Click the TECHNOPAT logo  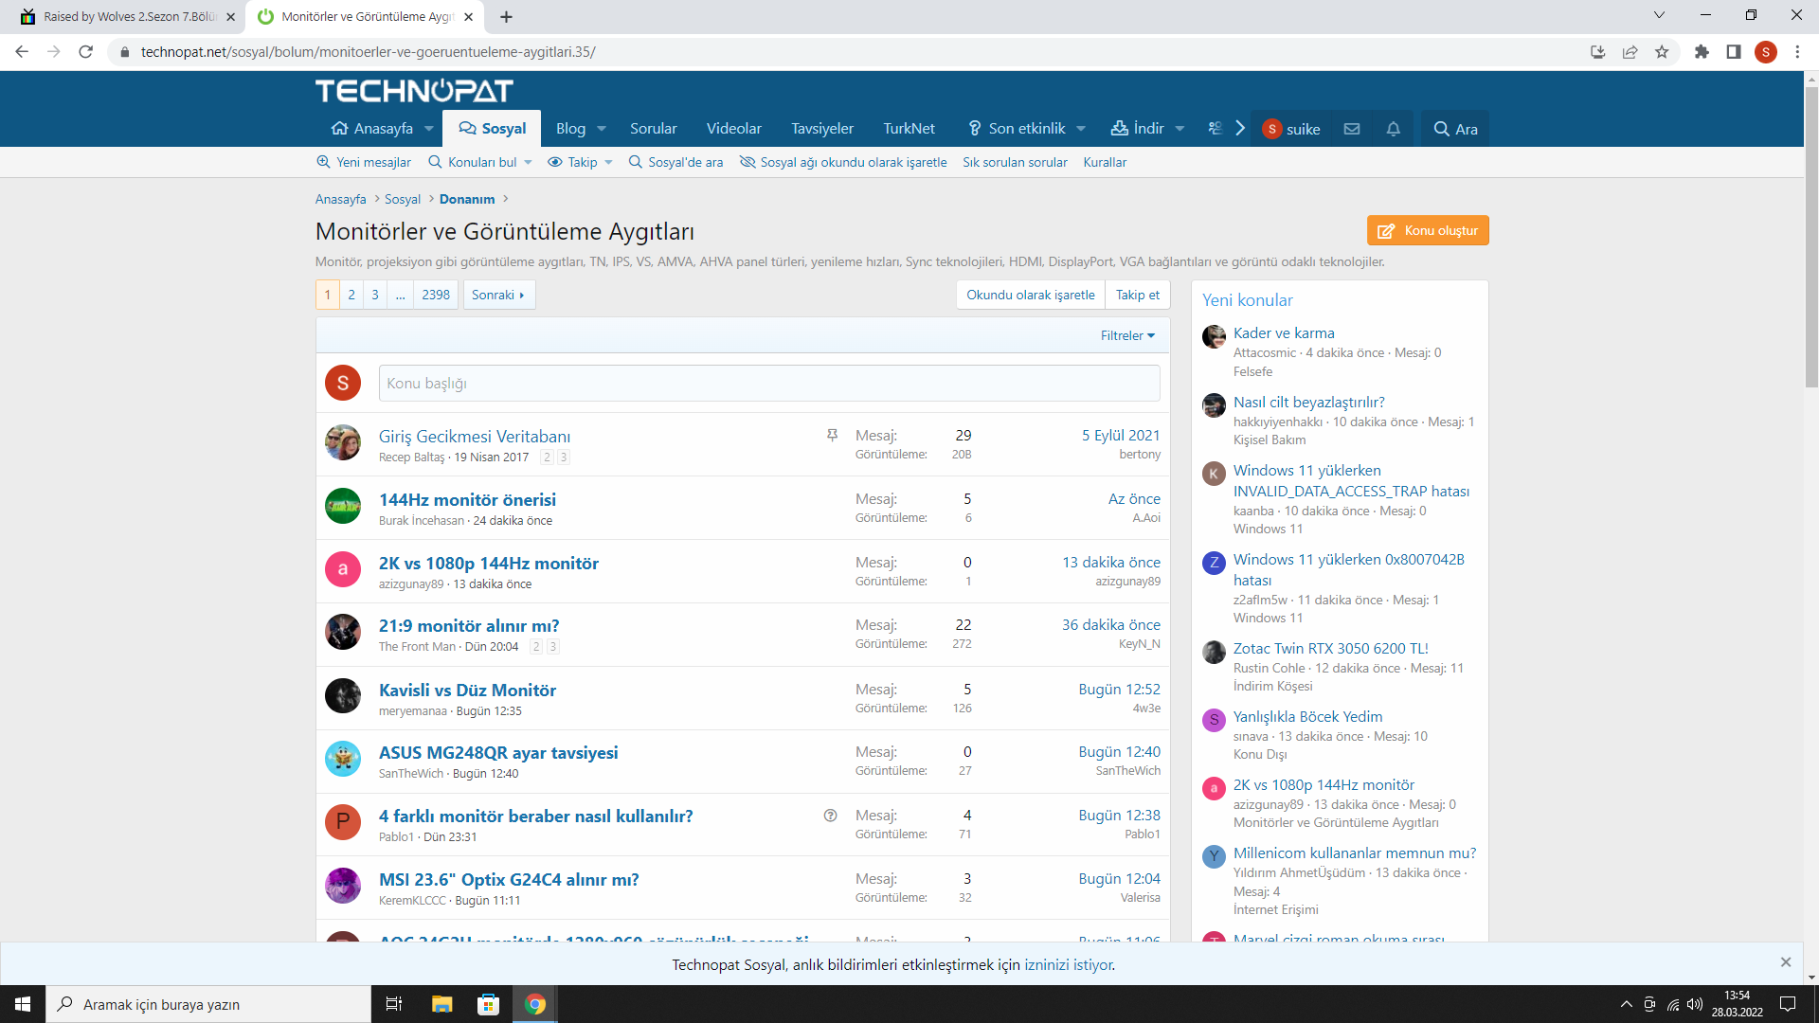click(x=414, y=91)
